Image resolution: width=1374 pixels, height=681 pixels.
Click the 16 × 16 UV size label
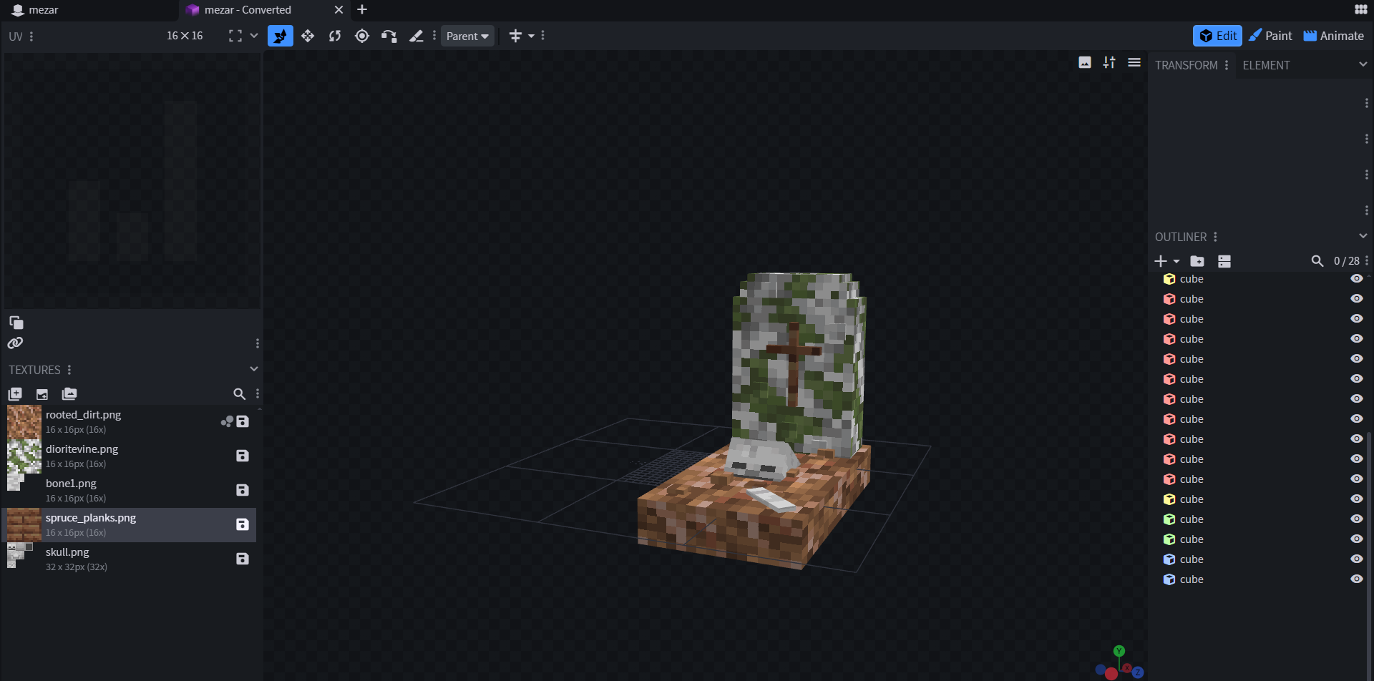185,36
